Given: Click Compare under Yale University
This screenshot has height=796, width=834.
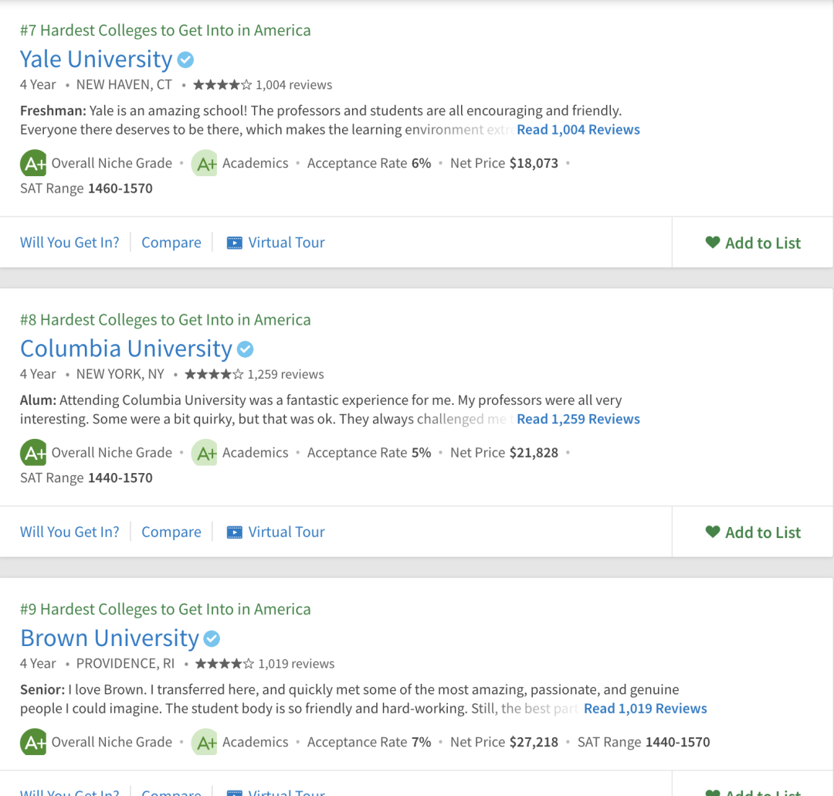Looking at the screenshot, I should pyautogui.click(x=171, y=243).
